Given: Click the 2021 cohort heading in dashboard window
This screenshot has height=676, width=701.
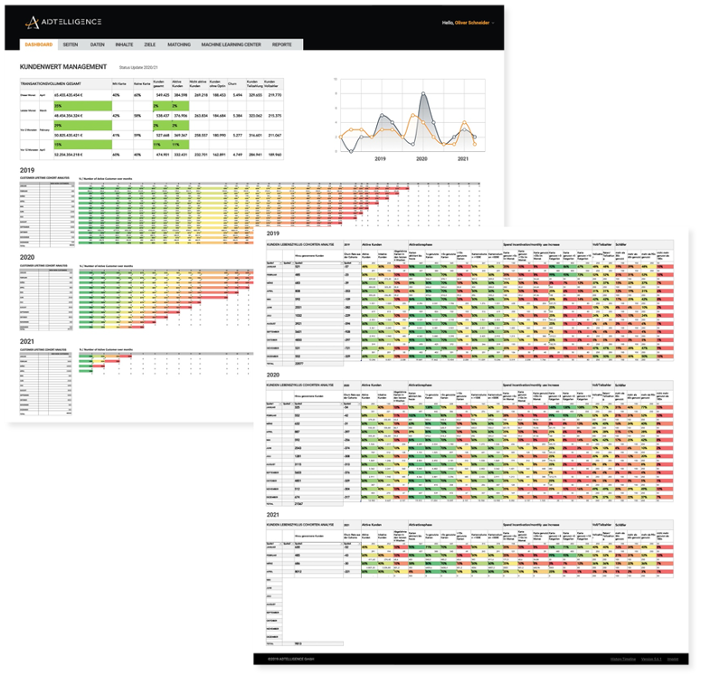Looking at the screenshot, I should point(27,341).
